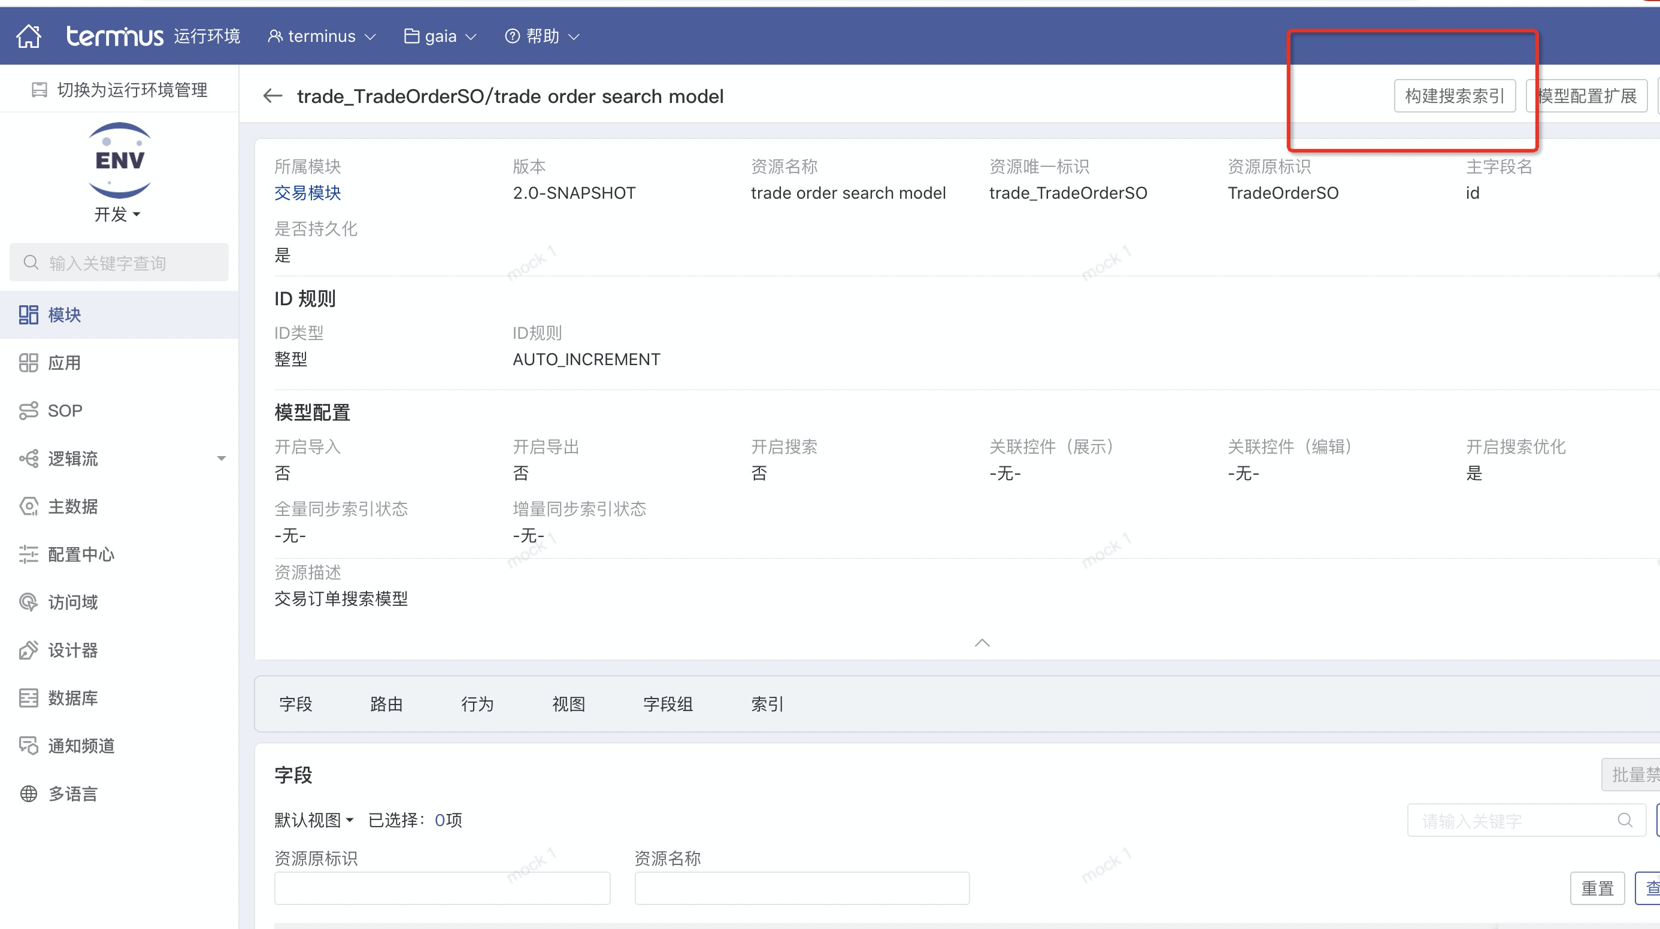This screenshot has height=929, width=1660.
Task: Open the 交易模块 link
Action: pos(307,193)
